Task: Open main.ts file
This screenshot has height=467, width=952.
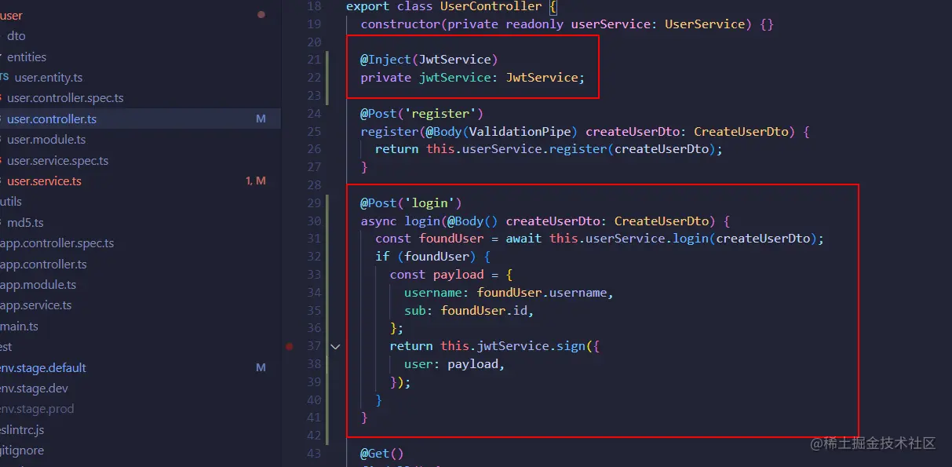Action: pos(20,327)
